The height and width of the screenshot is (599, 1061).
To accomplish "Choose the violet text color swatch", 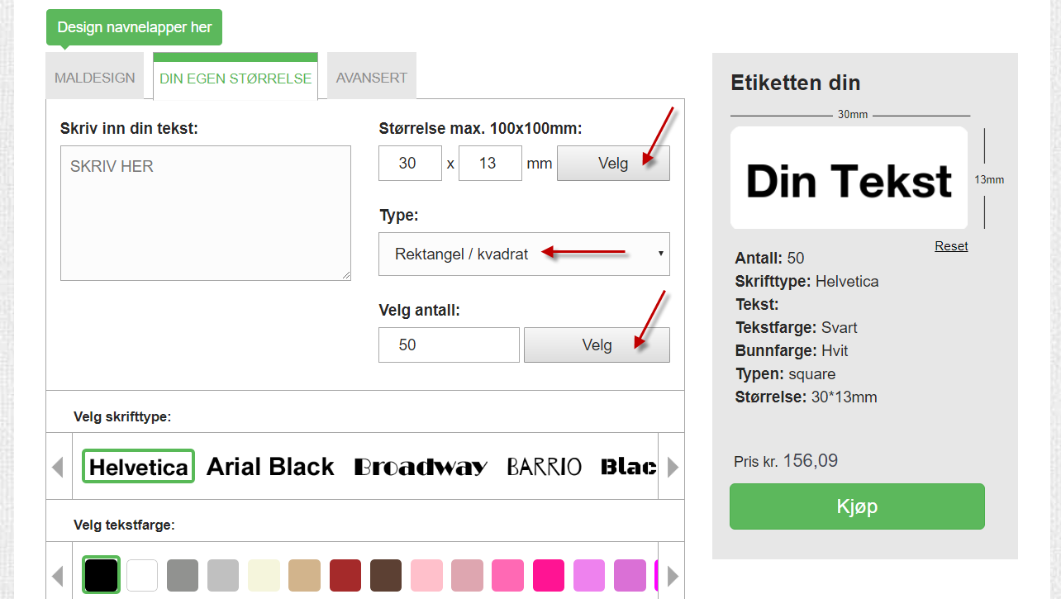I will (589, 575).
